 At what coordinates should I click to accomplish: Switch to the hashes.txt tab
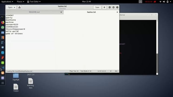click(x=91, y=12)
